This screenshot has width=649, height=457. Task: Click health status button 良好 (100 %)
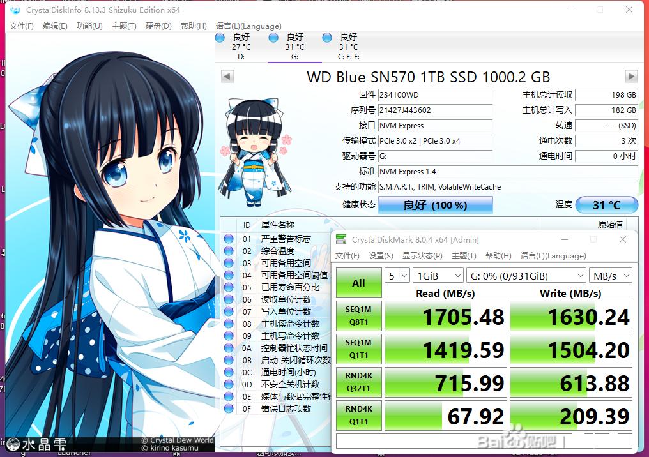pos(436,205)
